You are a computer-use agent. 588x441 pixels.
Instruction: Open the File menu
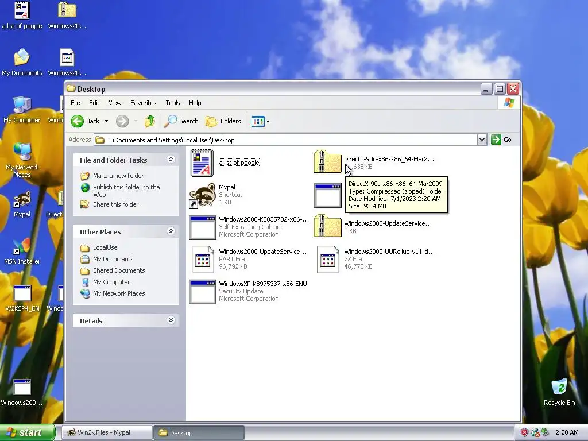point(75,103)
